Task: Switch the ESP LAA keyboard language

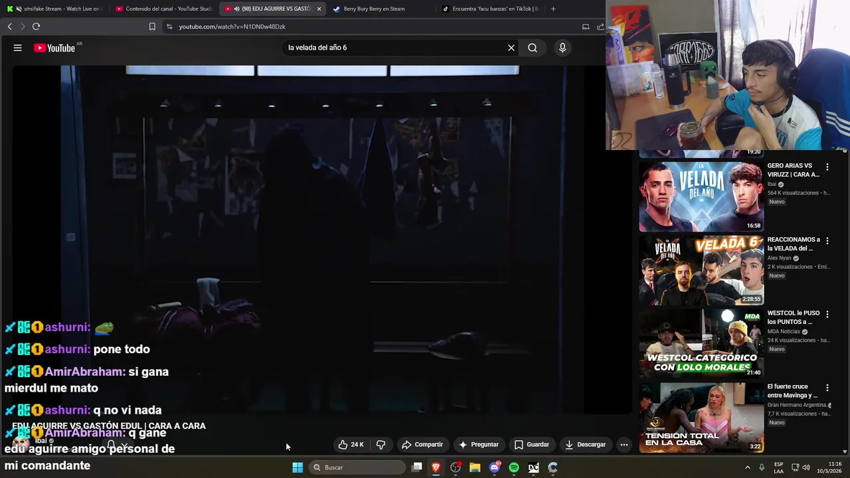Action: 779,467
